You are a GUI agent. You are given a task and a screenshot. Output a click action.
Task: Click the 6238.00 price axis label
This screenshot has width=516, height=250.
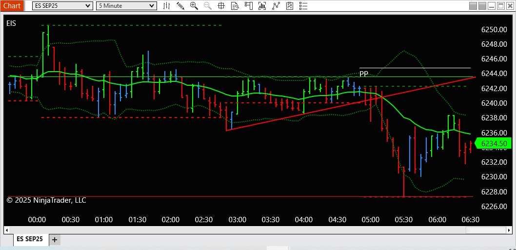pyautogui.click(x=494, y=118)
